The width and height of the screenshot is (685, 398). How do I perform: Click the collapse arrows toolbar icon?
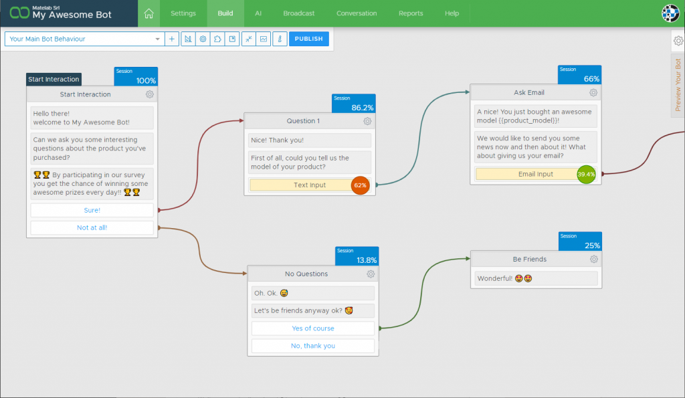point(249,39)
